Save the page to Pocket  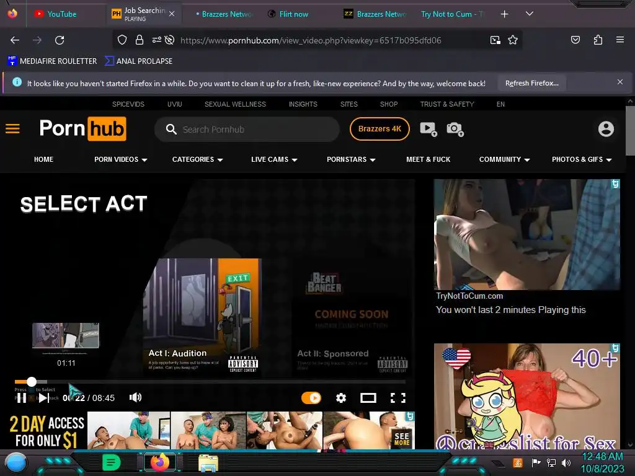(x=575, y=40)
